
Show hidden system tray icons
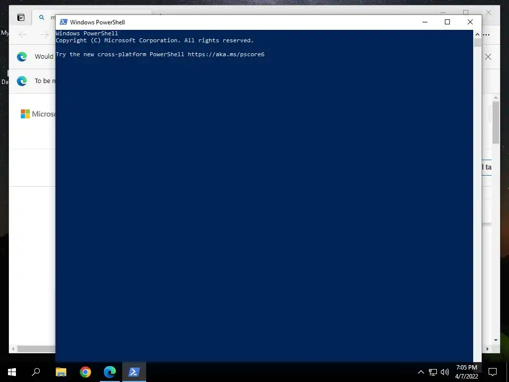421,372
